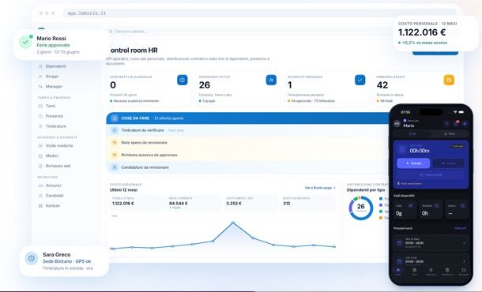482x292 pixels.
Task: Click the peak data point on cost chart
Action: [x=233, y=223]
